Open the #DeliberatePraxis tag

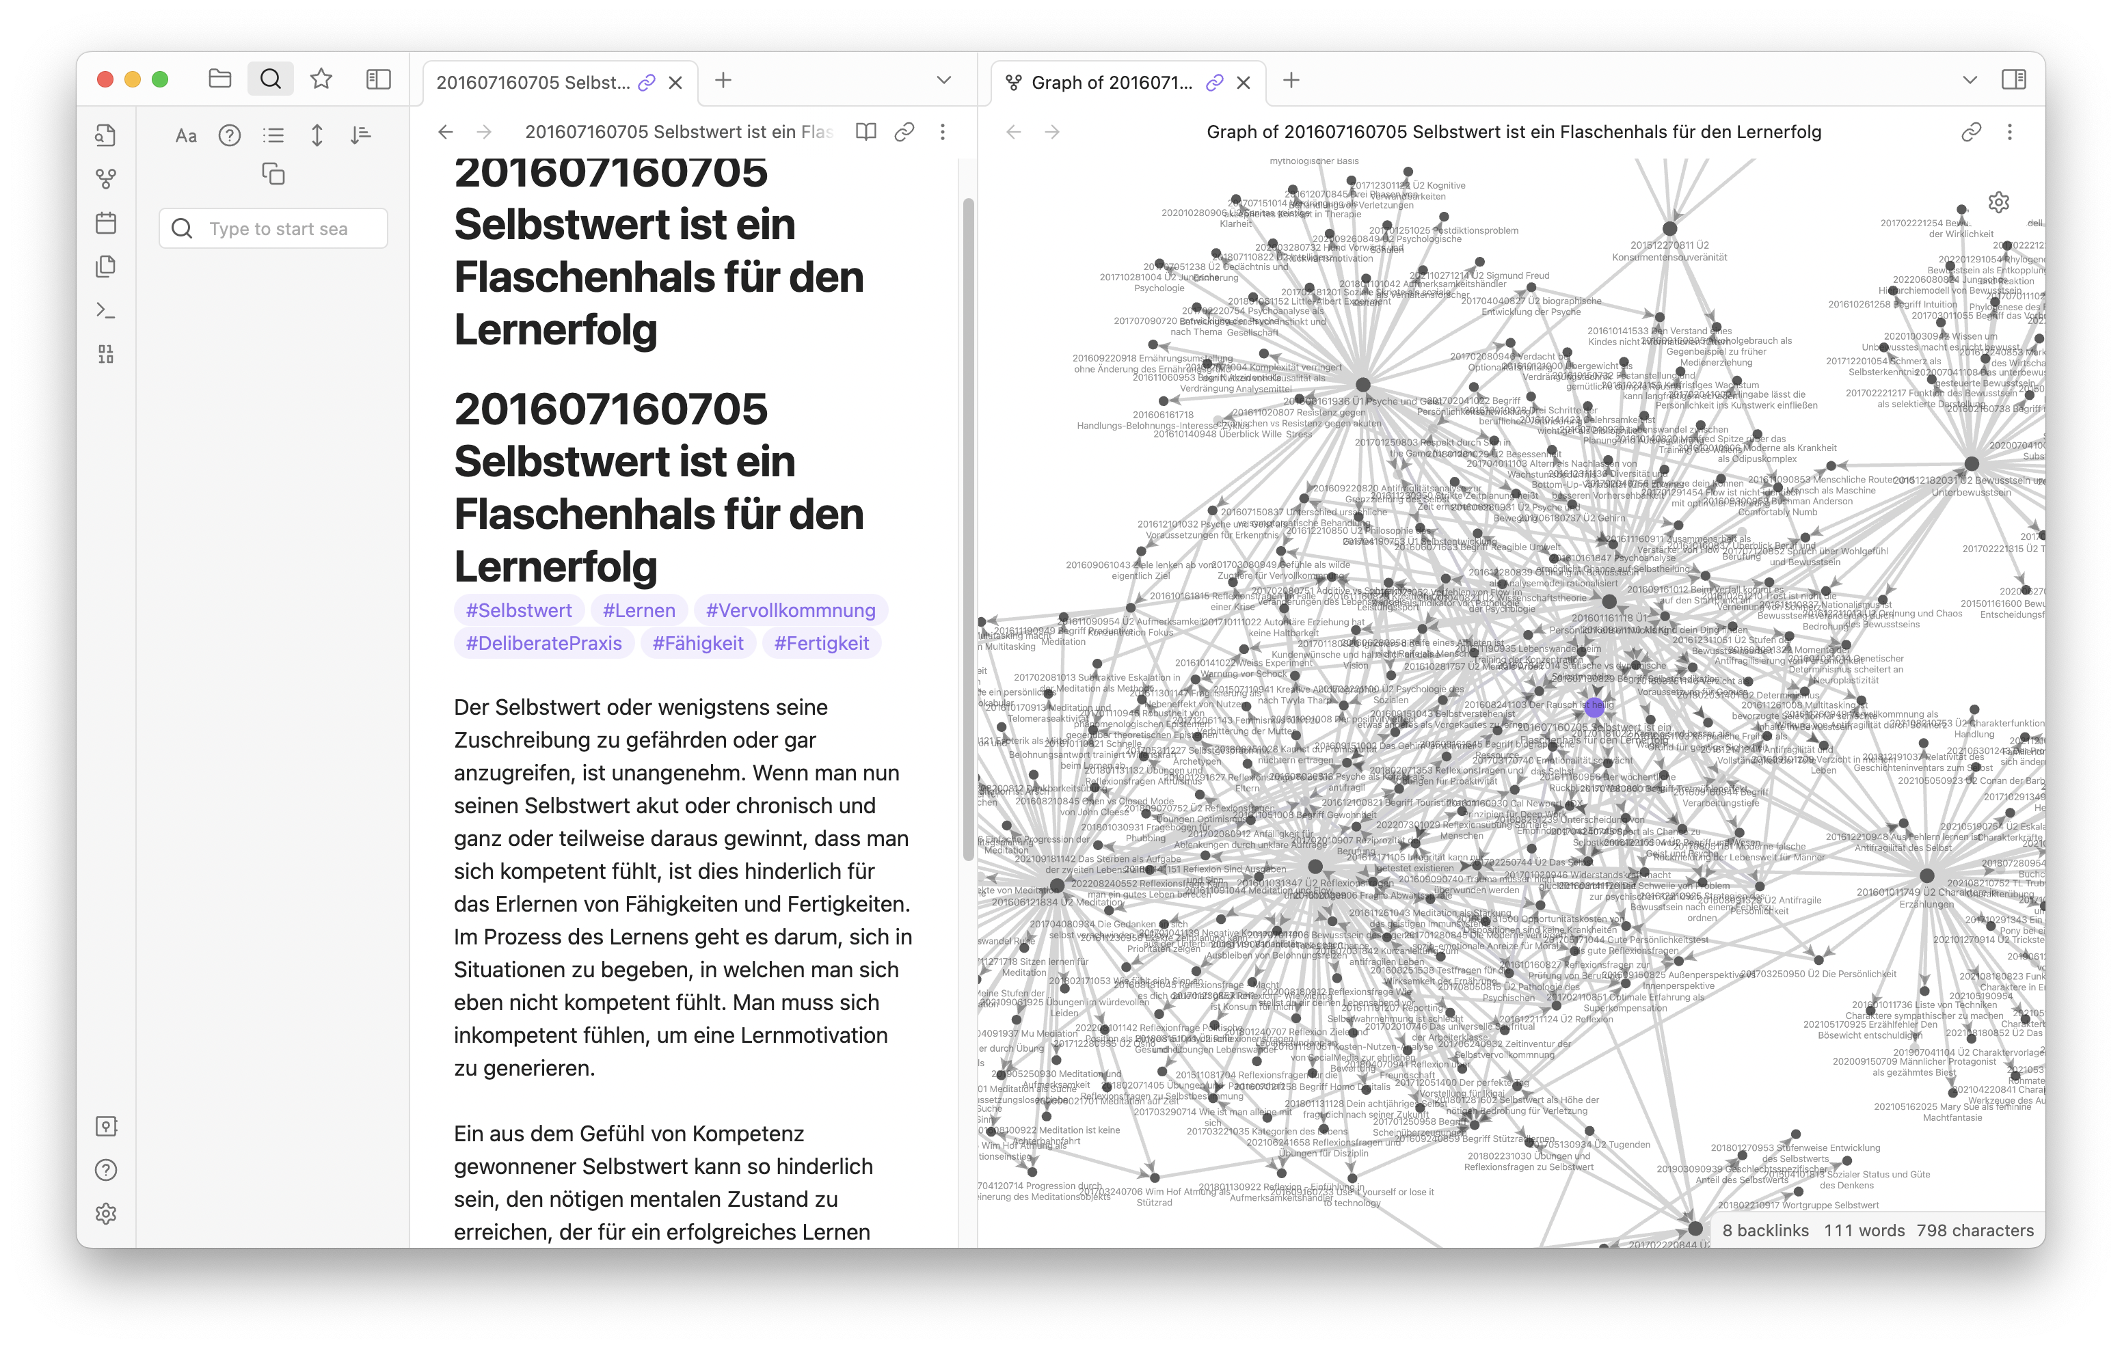pos(543,643)
